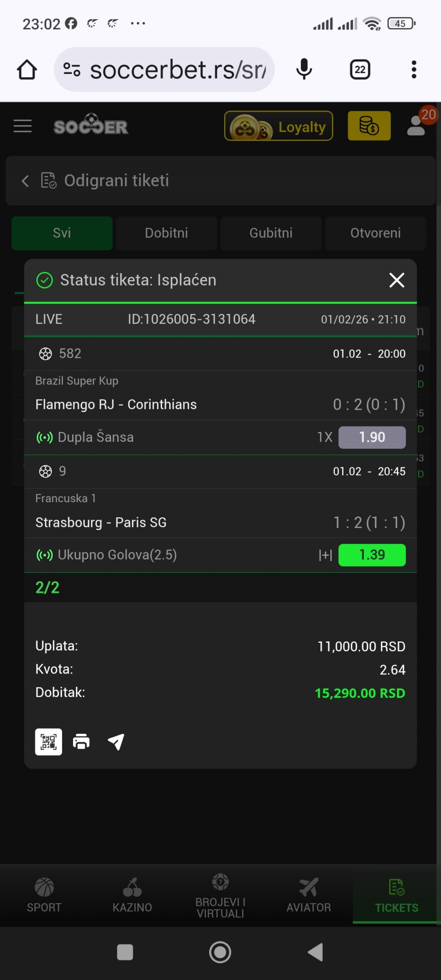
Task: Open the coins deposit icon
Action: (369, 126)
